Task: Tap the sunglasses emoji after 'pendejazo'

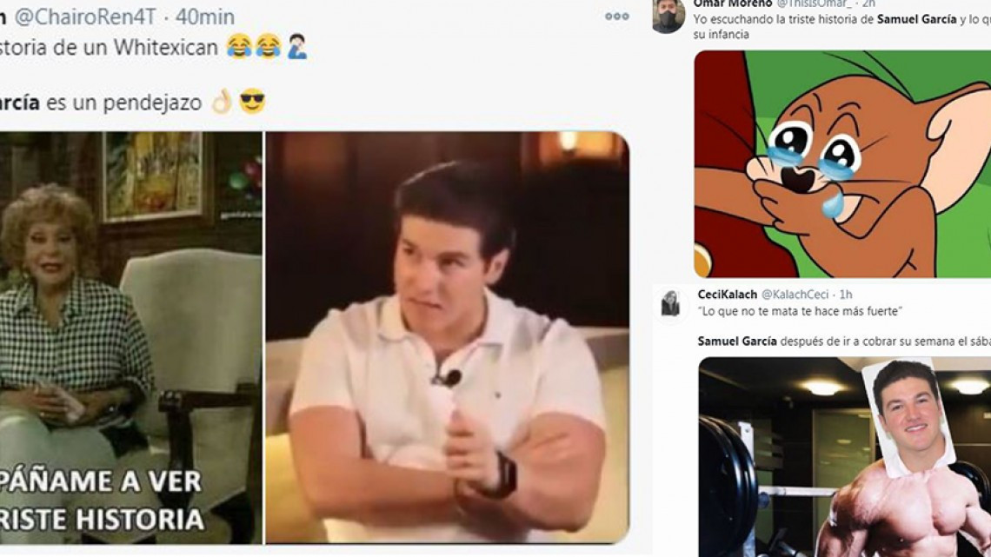Action: [x=250, y=101]
